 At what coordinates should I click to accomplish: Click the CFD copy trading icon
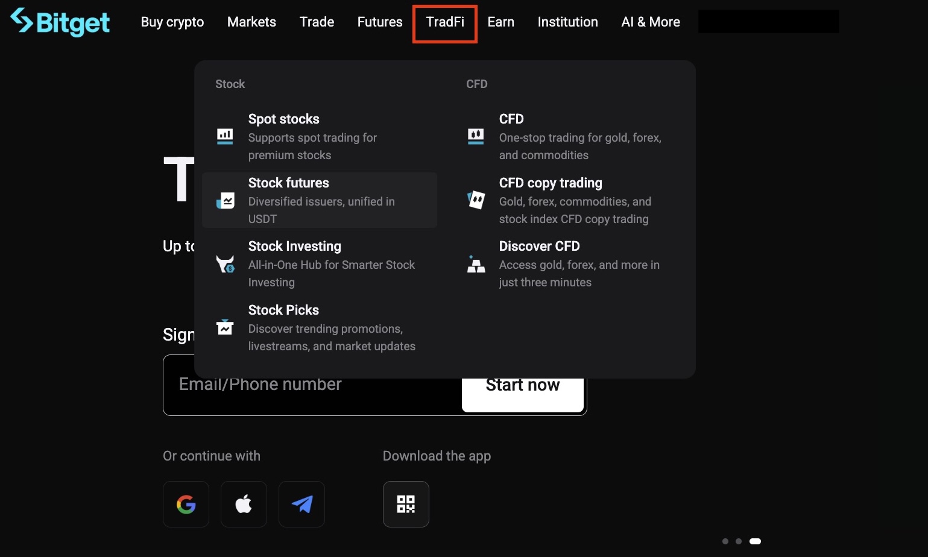tap(476, 200)
